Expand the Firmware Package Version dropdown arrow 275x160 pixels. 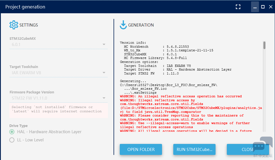coord(104,98)
